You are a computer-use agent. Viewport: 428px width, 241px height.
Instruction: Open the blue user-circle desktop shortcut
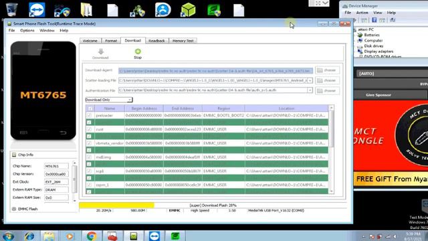click(163, 9)
